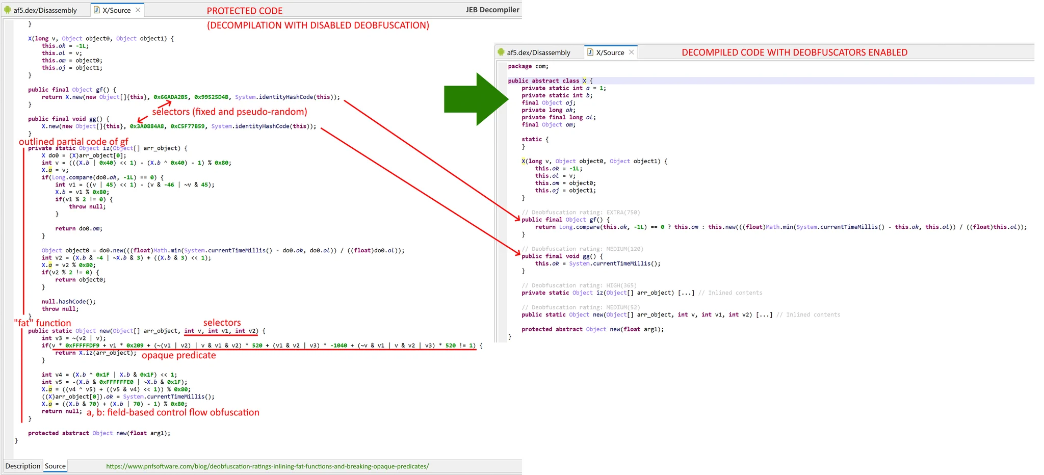Click 'private long ok;' field

click(549, 110)
